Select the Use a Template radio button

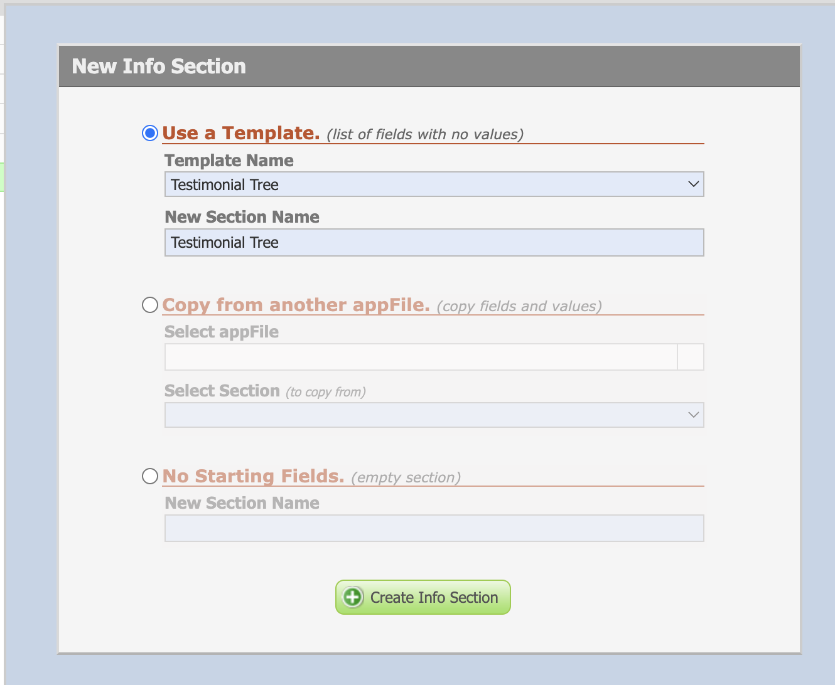[149, 133]
